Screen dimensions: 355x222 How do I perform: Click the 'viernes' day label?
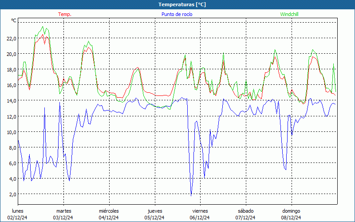200,211
